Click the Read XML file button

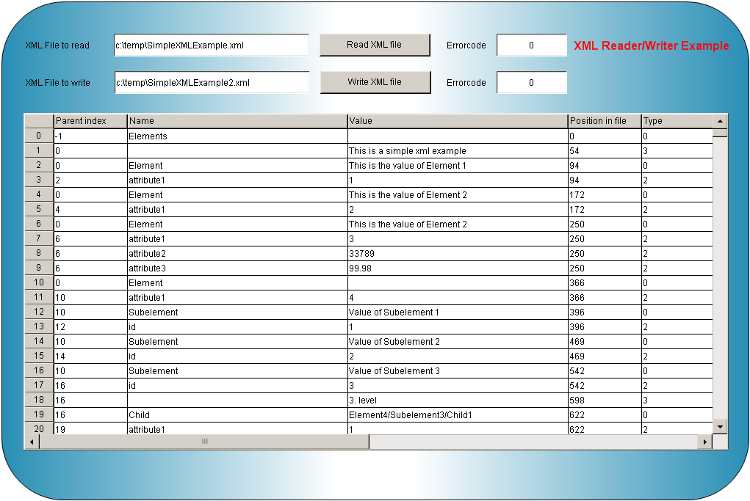(374, 45)
